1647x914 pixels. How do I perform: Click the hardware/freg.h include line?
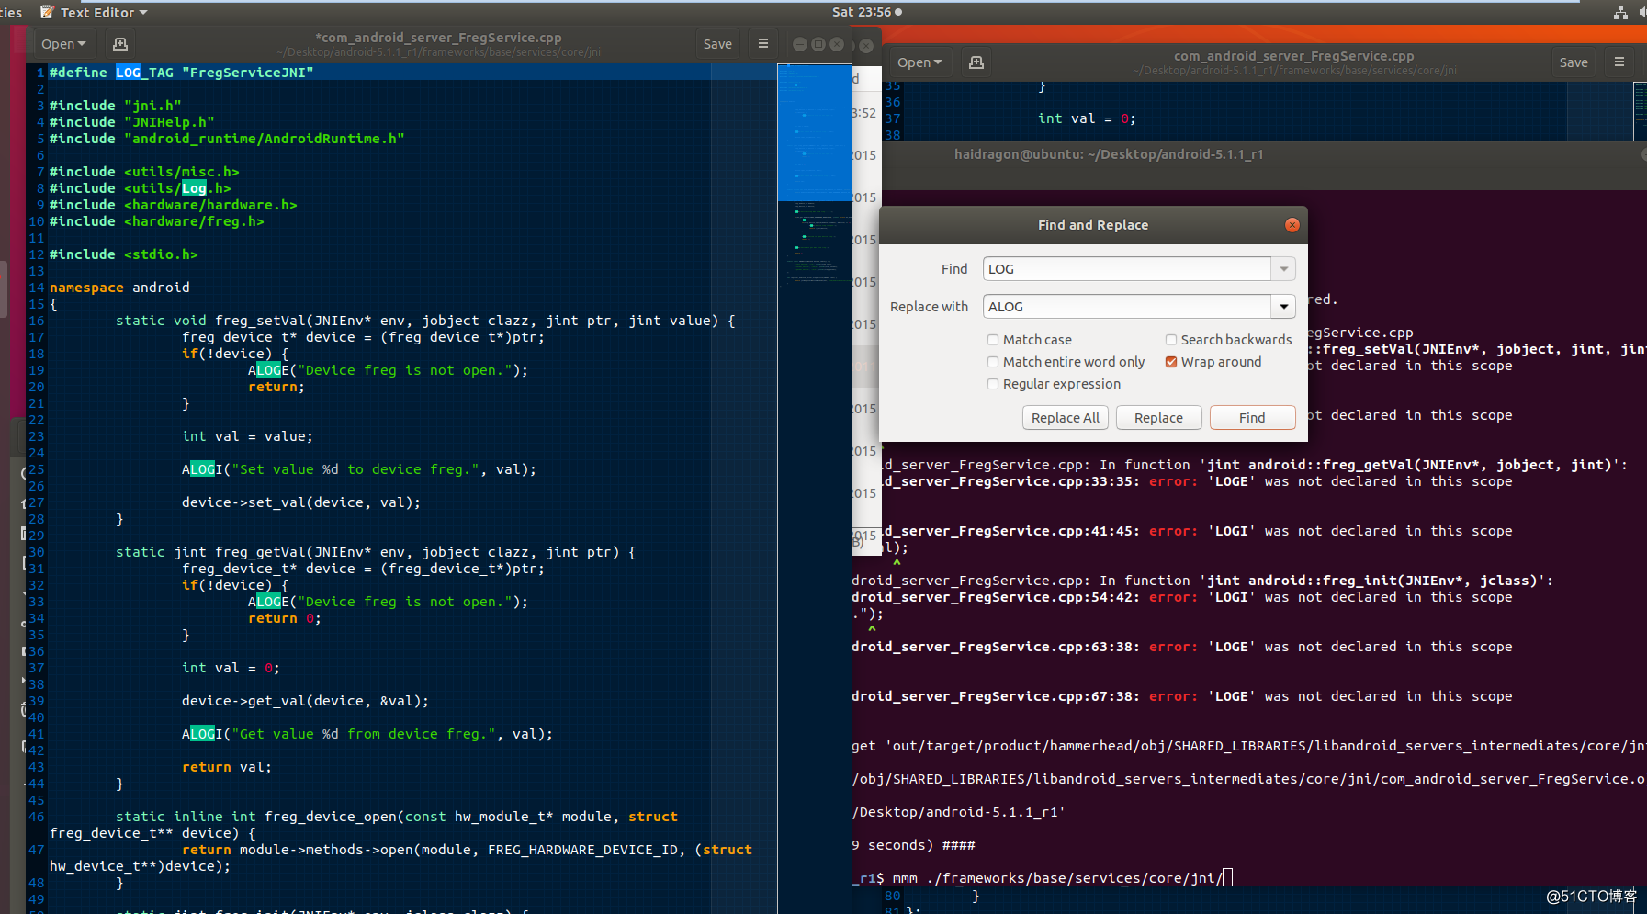157,221
